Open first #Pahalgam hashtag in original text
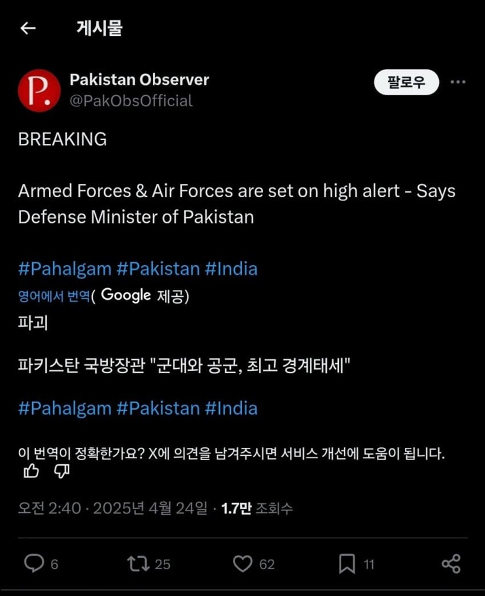Viewport: 485px width, 596px height. (x=64, y=269)
